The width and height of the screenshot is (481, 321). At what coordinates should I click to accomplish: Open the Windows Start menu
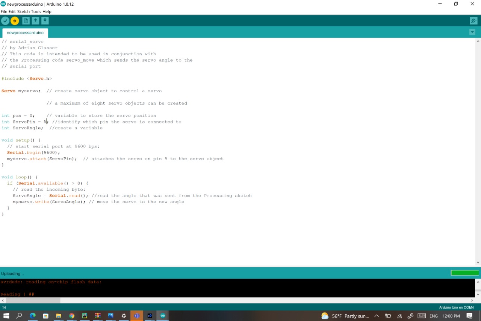[6, 316]
